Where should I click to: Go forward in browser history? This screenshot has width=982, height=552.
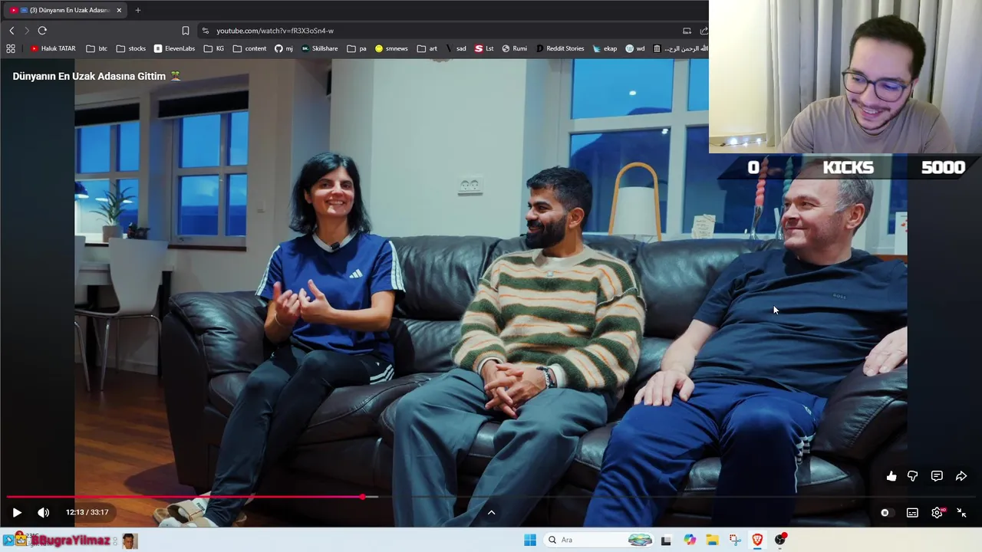pos(26,31)
